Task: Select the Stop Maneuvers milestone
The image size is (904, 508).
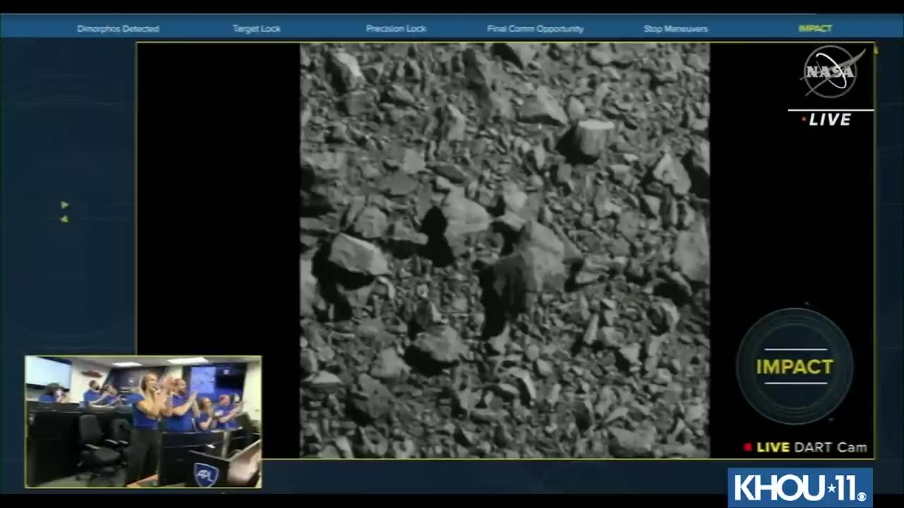Action: tap(675, 29)
